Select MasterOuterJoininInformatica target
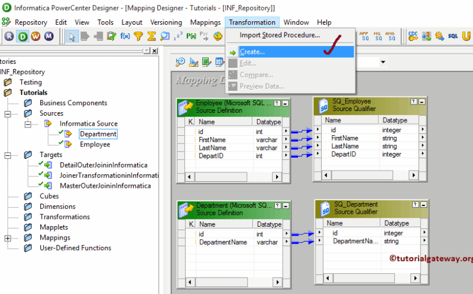The image size is (473, 294). (x=105, y=186)
